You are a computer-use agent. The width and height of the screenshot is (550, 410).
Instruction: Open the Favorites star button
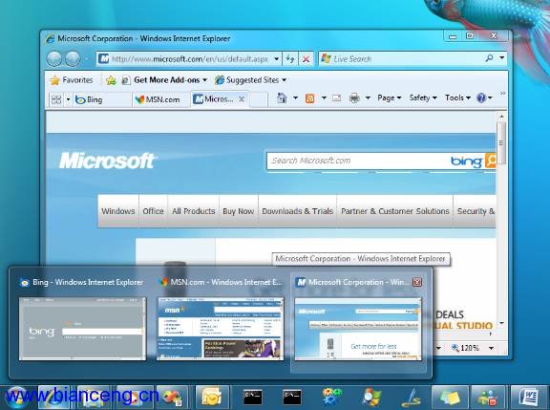click(72, 80)
